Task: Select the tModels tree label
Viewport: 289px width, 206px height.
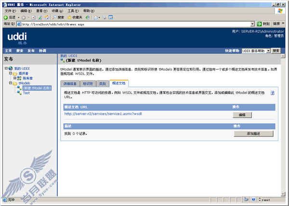Action: [x=25, y=83]
